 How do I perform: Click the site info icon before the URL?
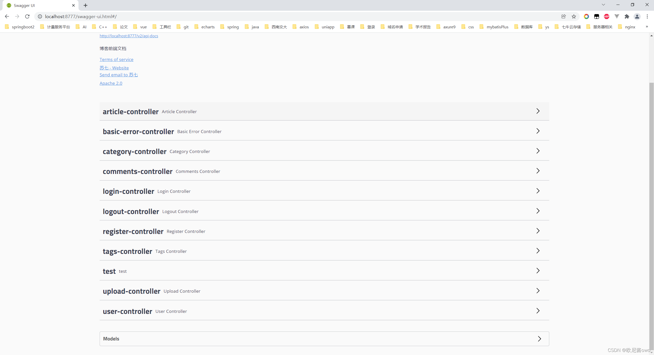tap(40, 16)
